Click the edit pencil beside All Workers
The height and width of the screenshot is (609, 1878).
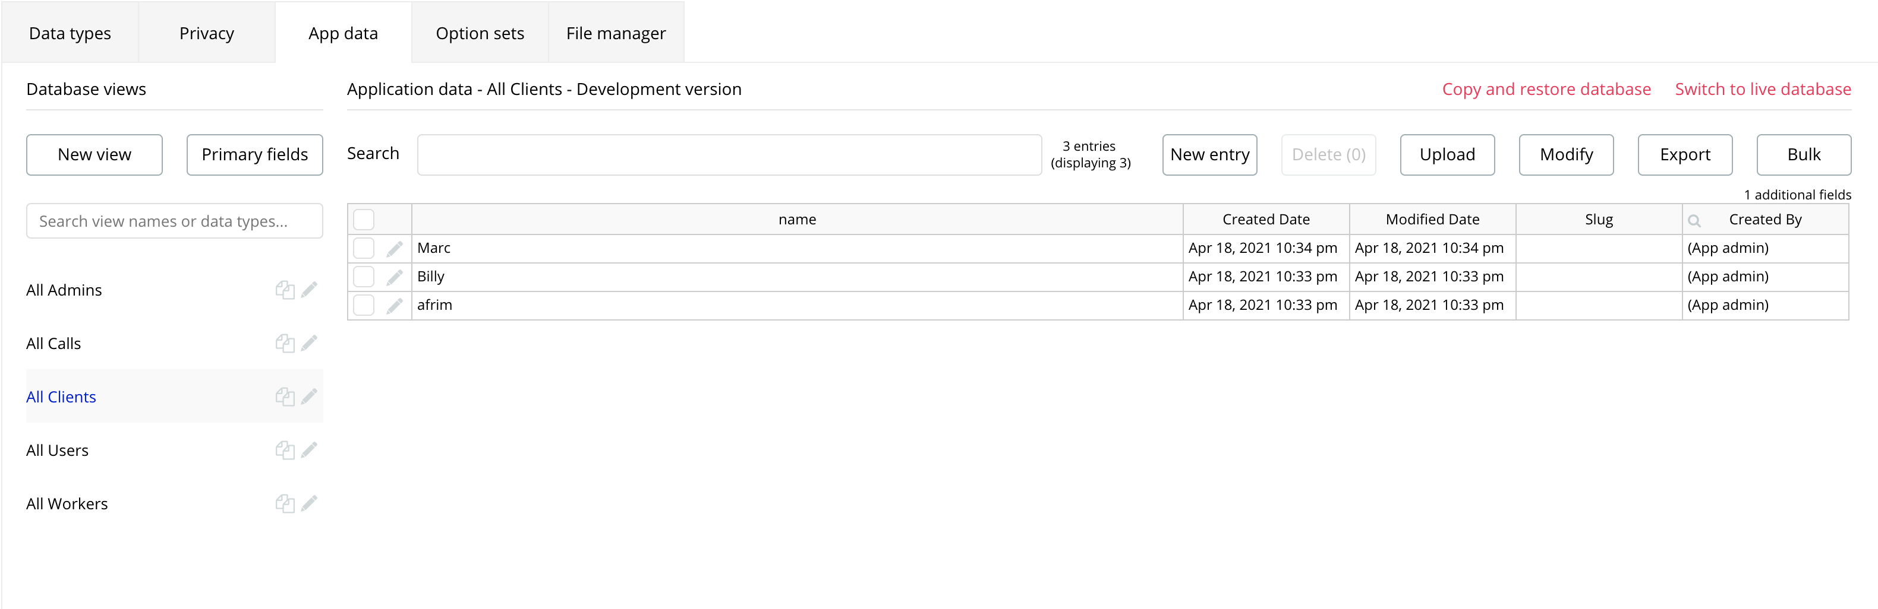click(309, 503)
